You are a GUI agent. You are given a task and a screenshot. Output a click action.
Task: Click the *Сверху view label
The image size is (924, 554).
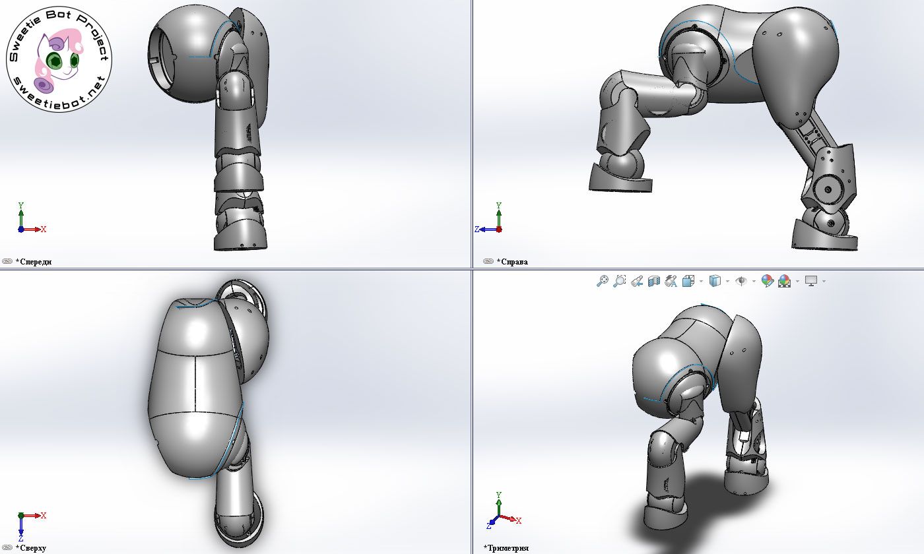(31, 548)
